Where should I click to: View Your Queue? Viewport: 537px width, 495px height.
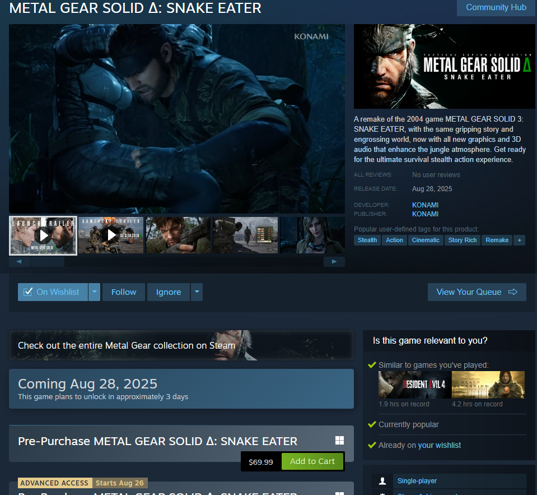coord(477,292)
